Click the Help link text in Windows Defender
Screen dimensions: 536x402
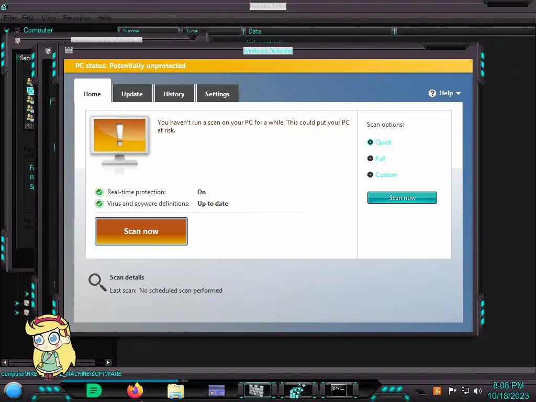click(x=446, y=93)
